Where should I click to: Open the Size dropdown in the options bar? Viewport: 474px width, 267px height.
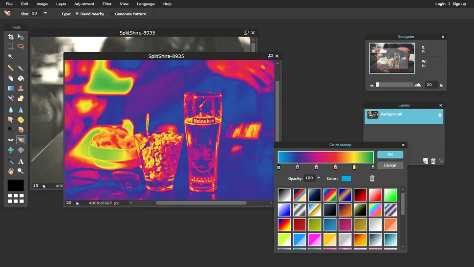click(45, 13)
